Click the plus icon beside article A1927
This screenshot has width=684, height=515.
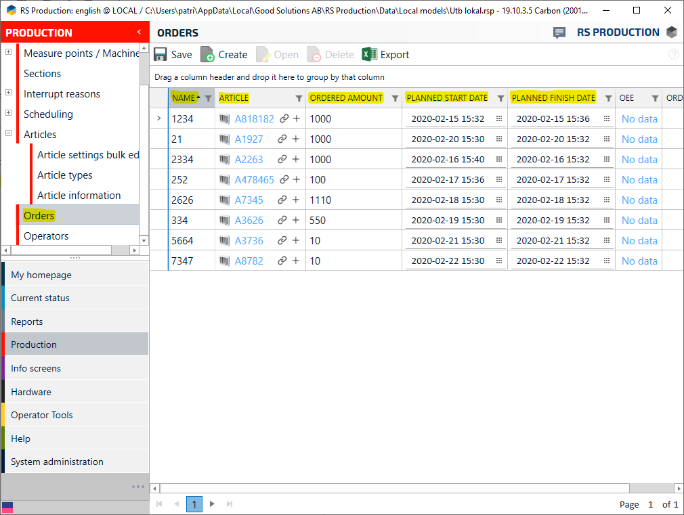tap(296, 139)
